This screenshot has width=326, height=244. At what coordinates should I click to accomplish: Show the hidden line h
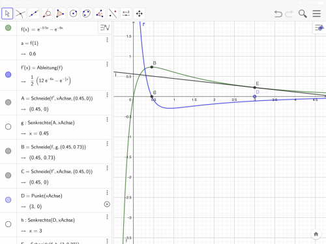tap(8, 224)
